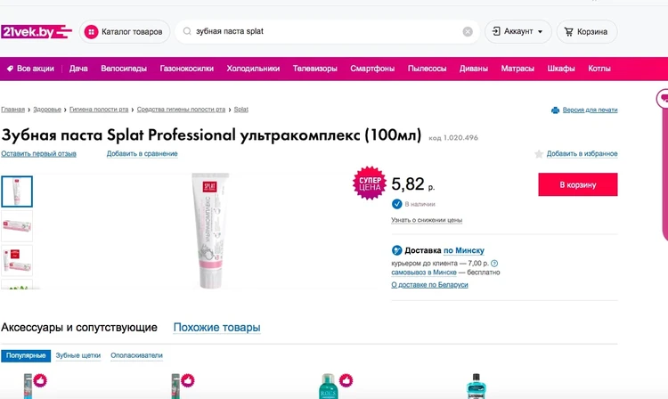Click the В корзину button
The image size is (668, 399).
(x=577, y=184)
